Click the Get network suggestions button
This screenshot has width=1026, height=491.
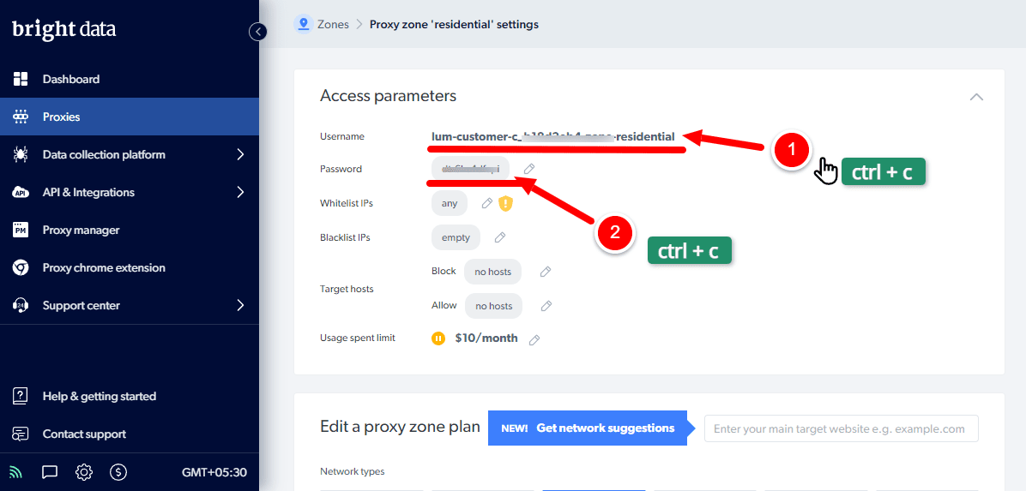click(x=588, y=428)
